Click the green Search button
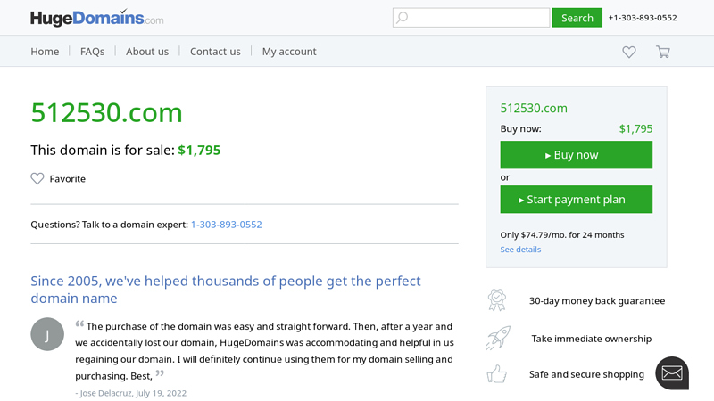The width and height of the screenshot is (714, 401). pyautogui.click(x=577, y=18)
